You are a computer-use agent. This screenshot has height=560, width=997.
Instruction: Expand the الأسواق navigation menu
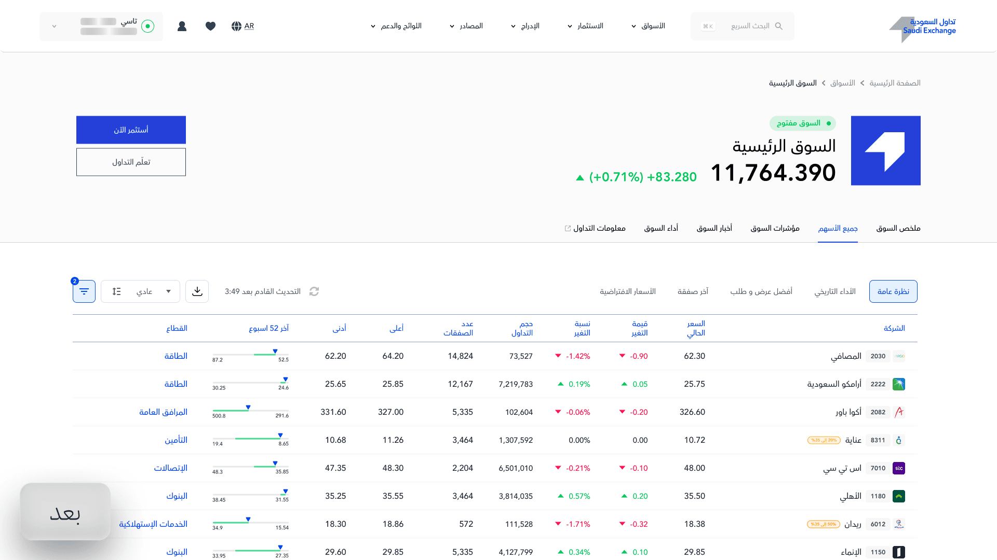[648, 26]
